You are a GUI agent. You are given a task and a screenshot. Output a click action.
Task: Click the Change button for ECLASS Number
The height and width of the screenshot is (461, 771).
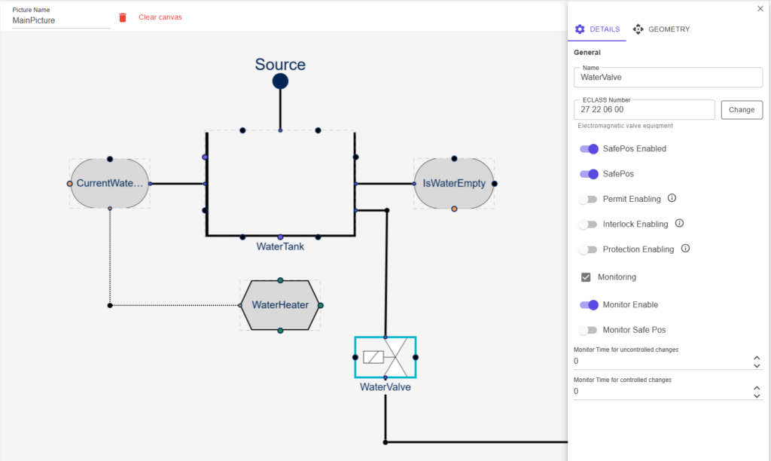click(741, 110)
